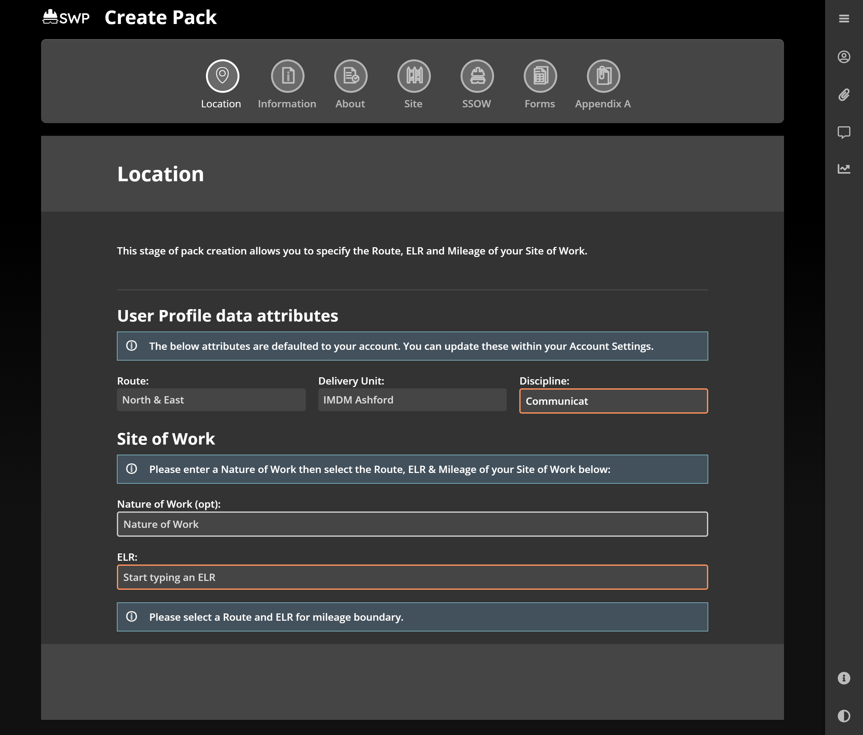The image size is (863, 735).
Task: Open the hamburger navigation menu
Action: (x=845, y=18)
